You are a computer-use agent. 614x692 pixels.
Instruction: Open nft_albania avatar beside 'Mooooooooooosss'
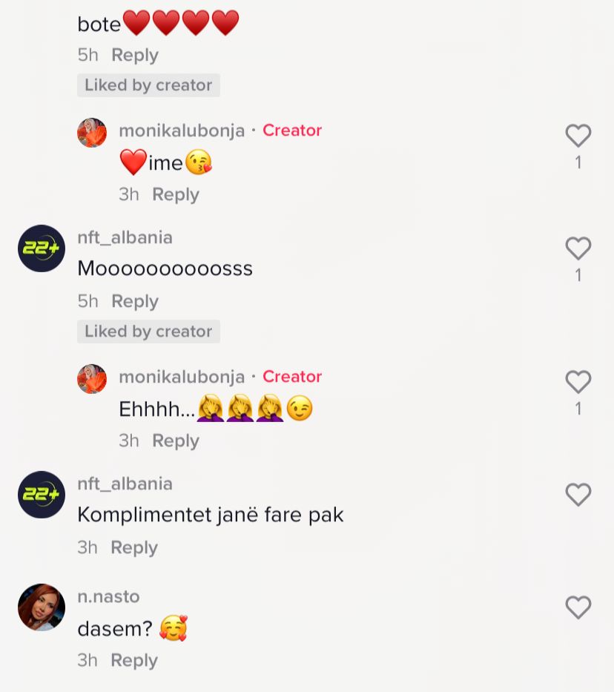42,248
